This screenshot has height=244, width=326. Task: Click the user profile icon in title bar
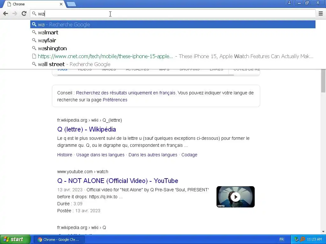[x=289, y=3]
